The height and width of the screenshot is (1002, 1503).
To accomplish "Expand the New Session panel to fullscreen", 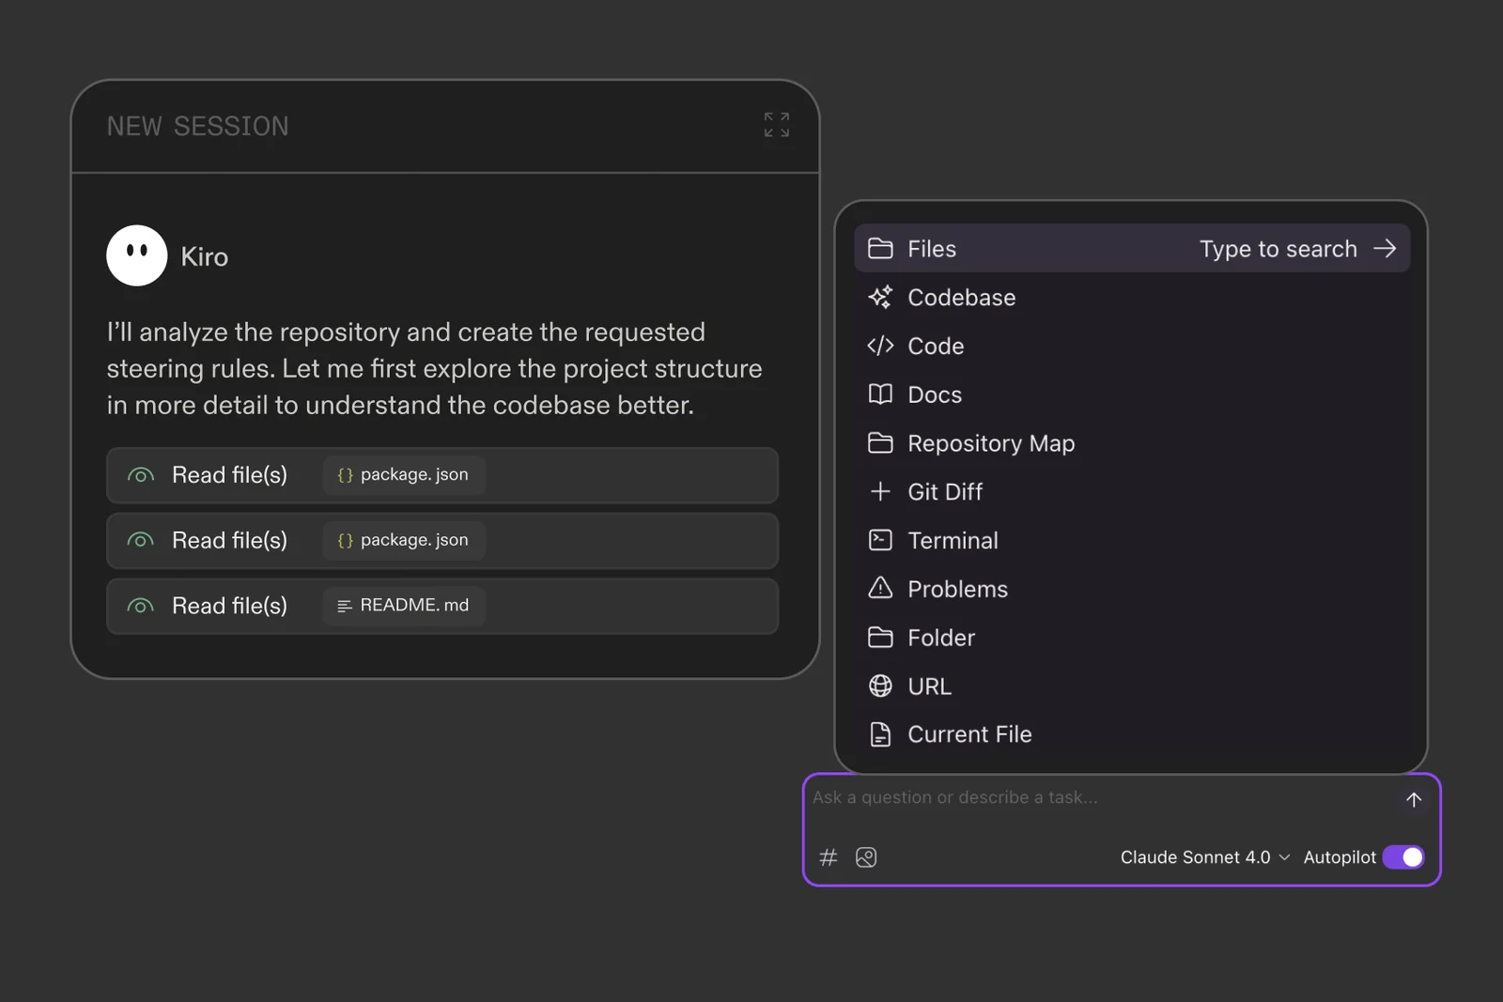I will click(776, 125).
